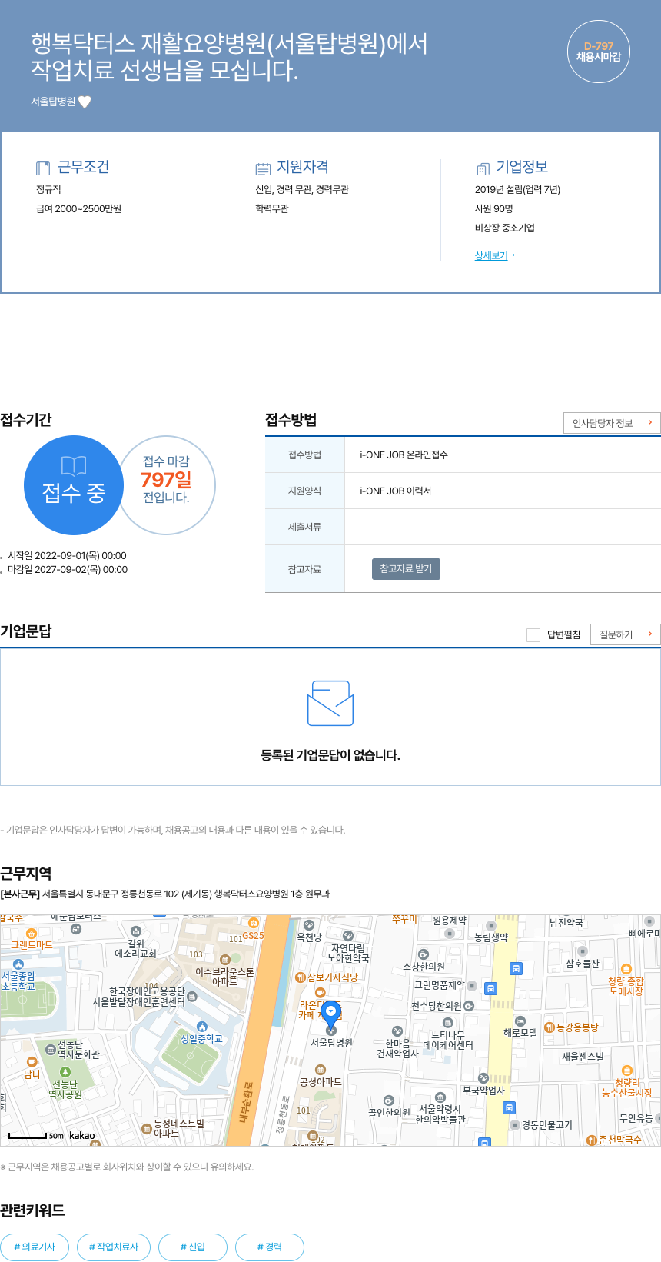Click the 지원자격 calendar icon
The height and width of the screenshot is (1262, 661).
coord(263,168)
